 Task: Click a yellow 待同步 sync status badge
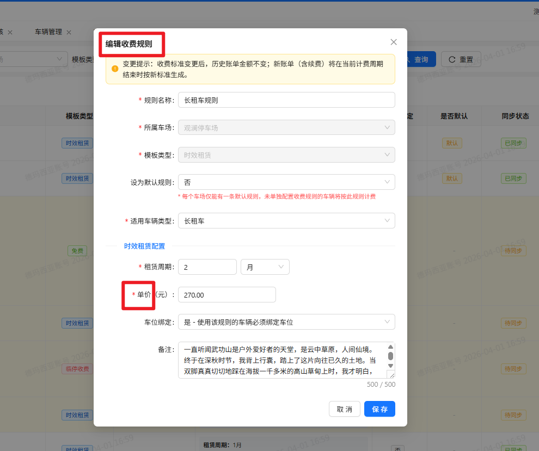coord(513,251)
